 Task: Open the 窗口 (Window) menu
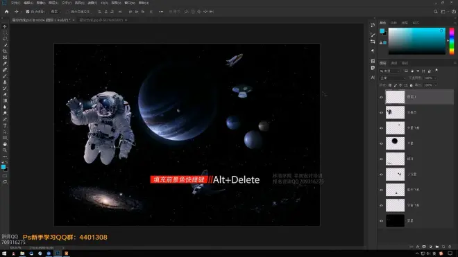click(130, 3)
